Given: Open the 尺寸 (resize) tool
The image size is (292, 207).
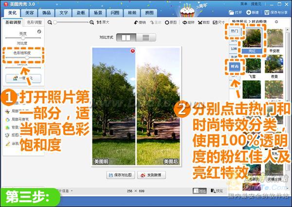Looking at the screenshot, I should click(x=219, y=22).
